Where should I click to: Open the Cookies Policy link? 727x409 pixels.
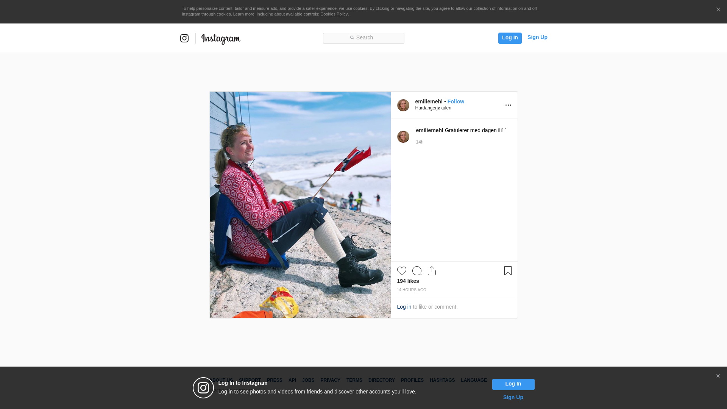334,14
